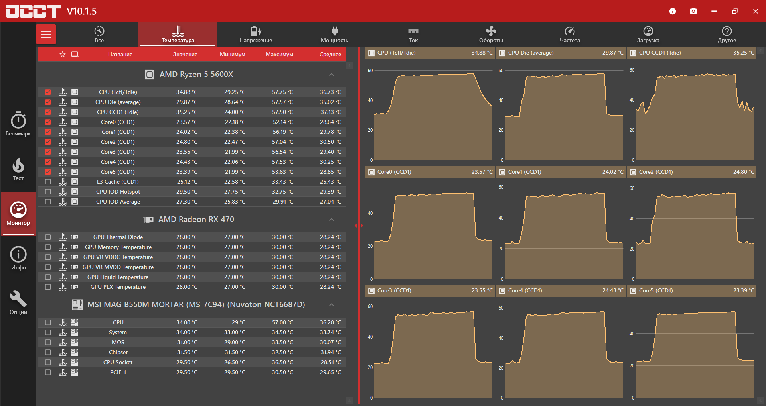Open the Options wrench section
Image resolution: width=766 pixels, height=406 pixels.
(18, 303)
